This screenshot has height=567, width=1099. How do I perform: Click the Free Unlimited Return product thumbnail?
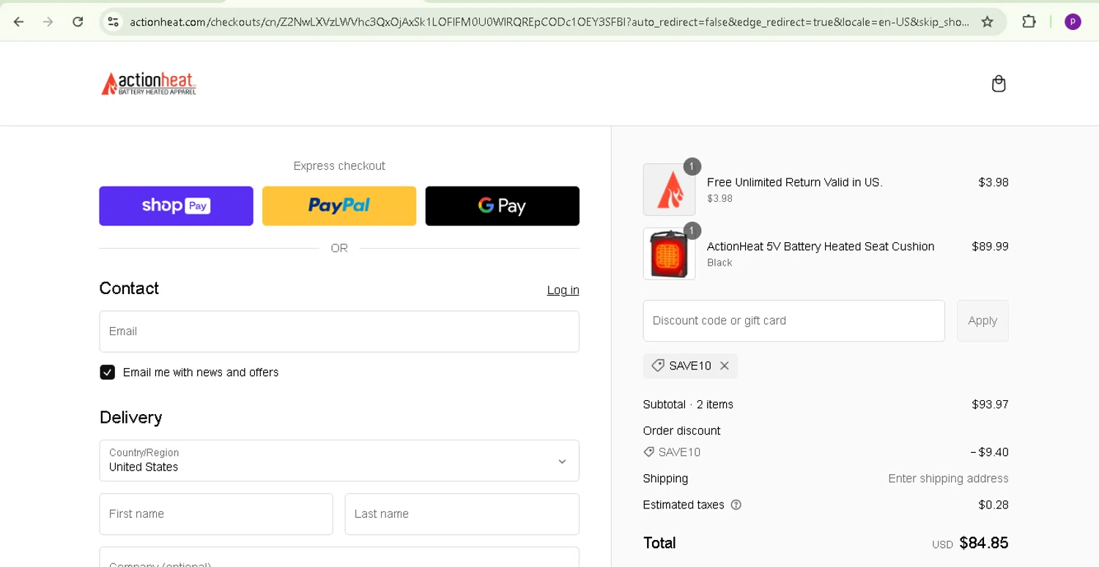point(669,189)
